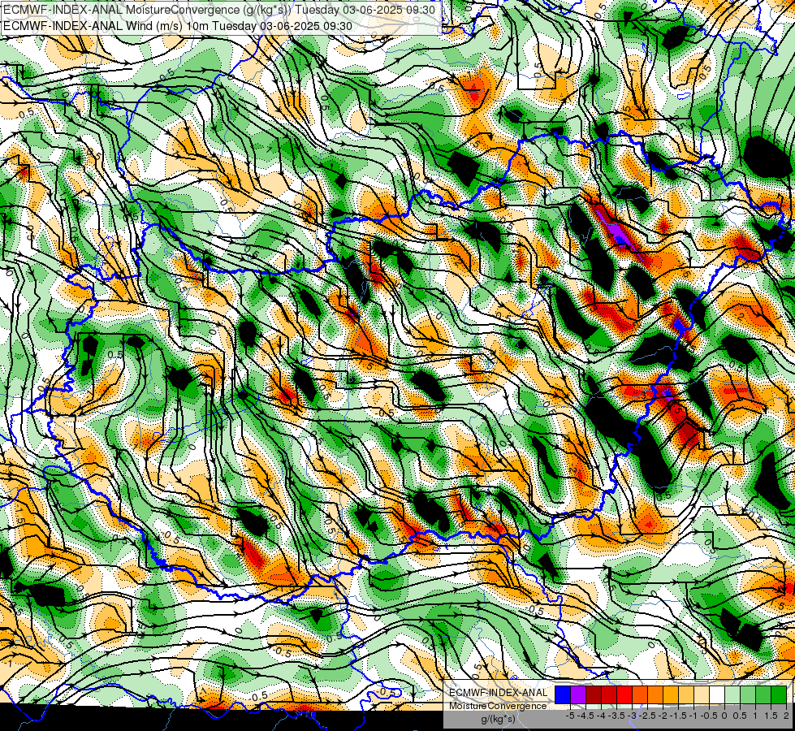Click the legend tick value '1'

[x=755, y=716]
